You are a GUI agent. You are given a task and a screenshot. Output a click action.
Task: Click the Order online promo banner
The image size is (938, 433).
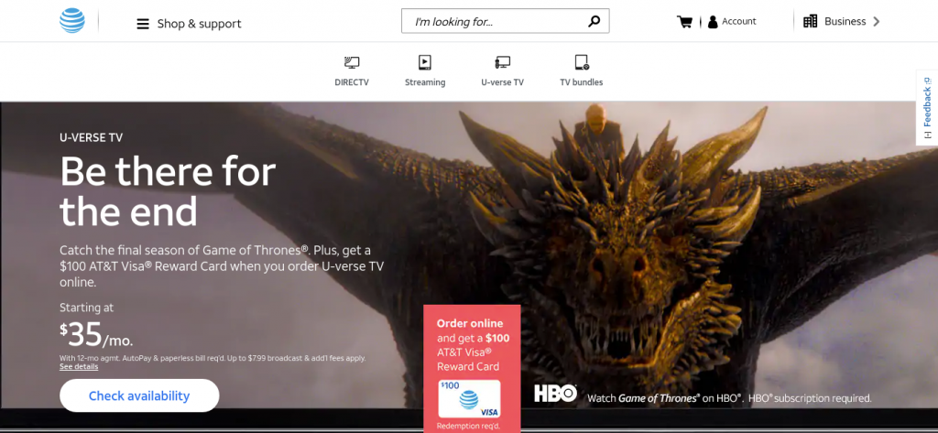click(x=472, y=345)
